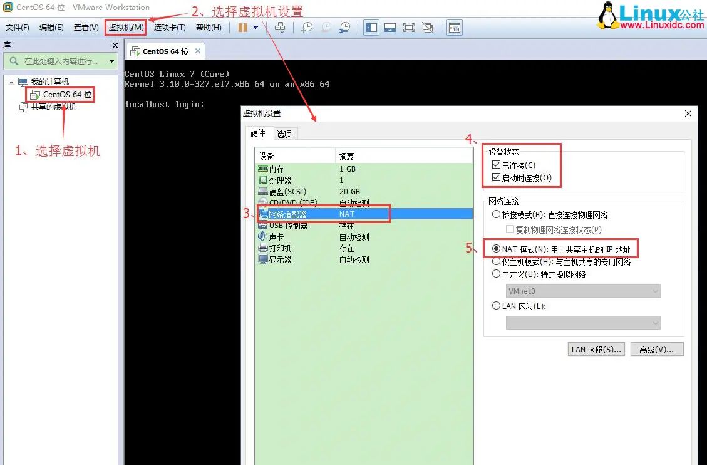
Task: Click the LAN 区段(S) button
Action: [596, 349]
